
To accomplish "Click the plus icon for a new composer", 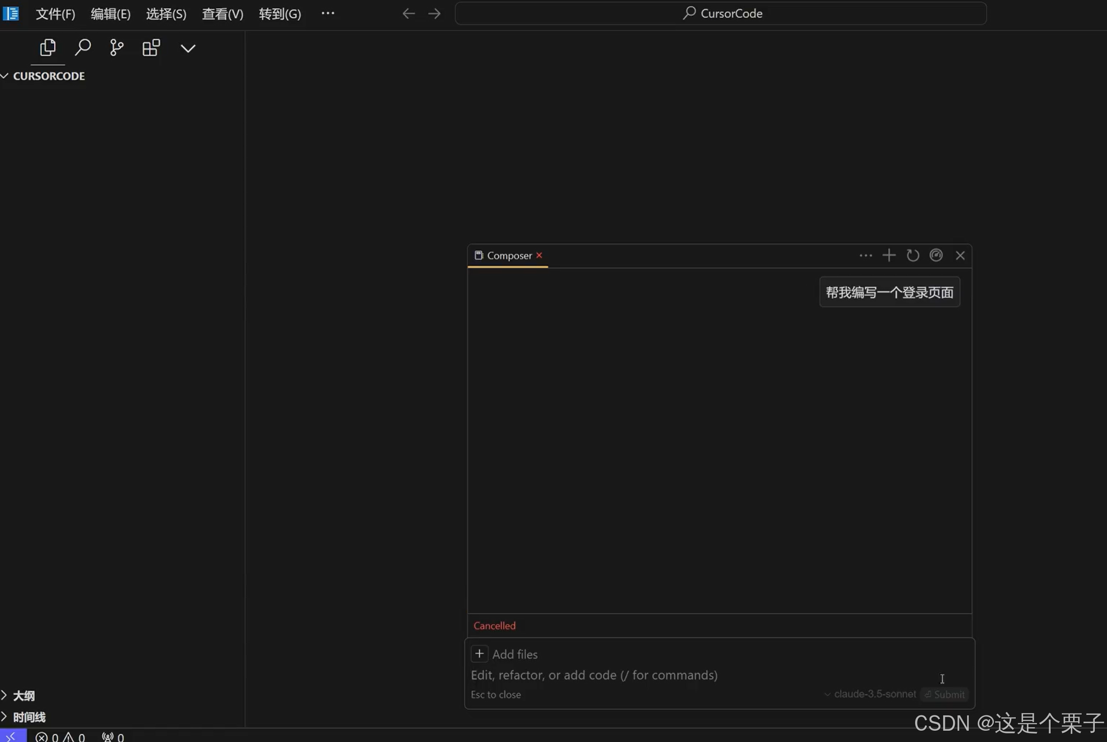I will [889, 255].
